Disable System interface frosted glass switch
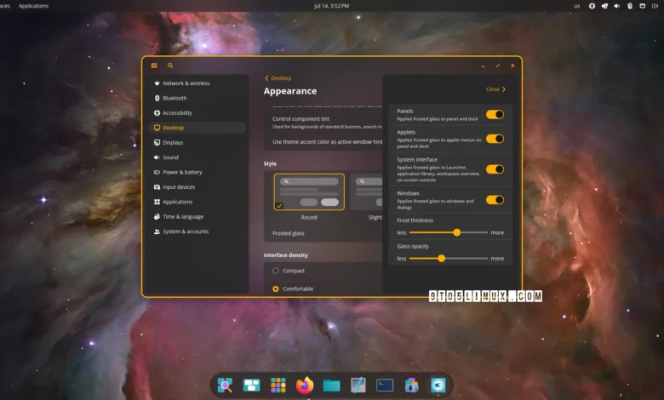 click(x=495, y=169)
